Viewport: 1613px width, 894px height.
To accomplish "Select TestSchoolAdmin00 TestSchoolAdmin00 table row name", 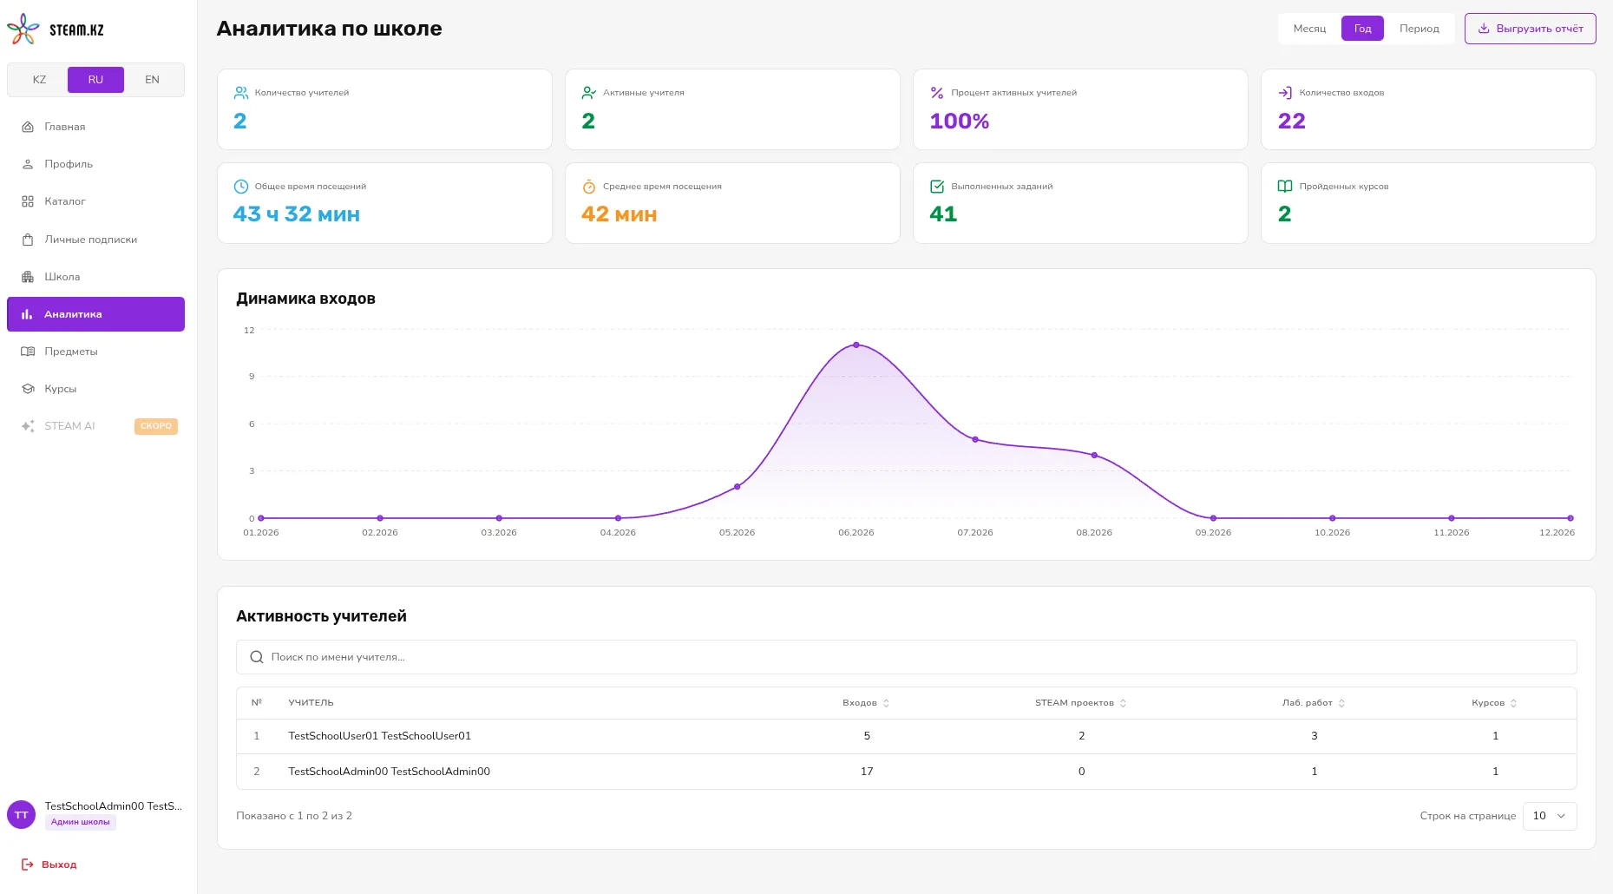I will pos(390,772).
